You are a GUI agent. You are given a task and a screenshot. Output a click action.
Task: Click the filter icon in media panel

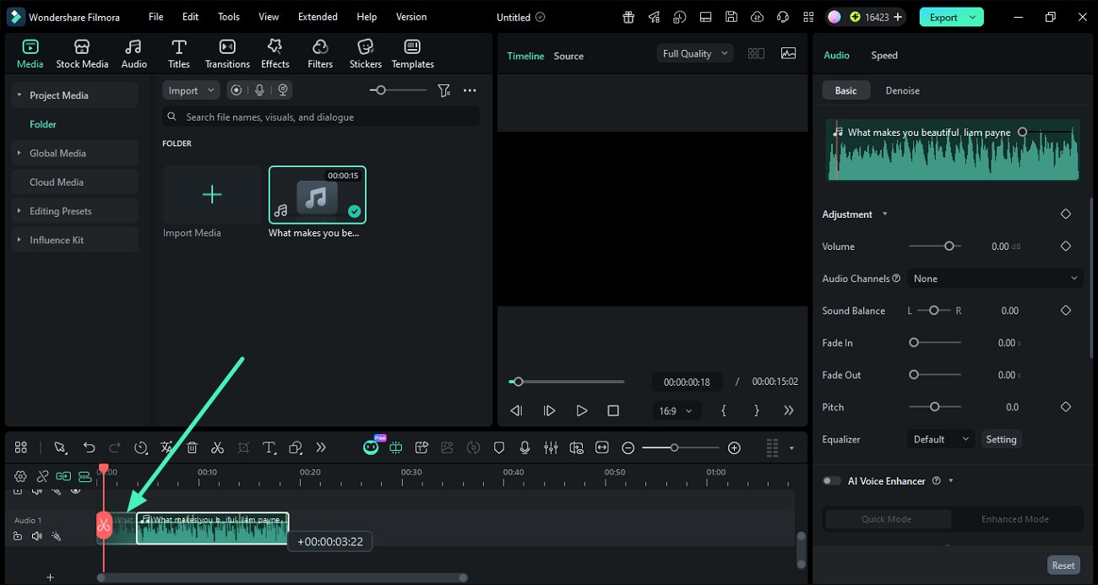[x=444, y=90]
